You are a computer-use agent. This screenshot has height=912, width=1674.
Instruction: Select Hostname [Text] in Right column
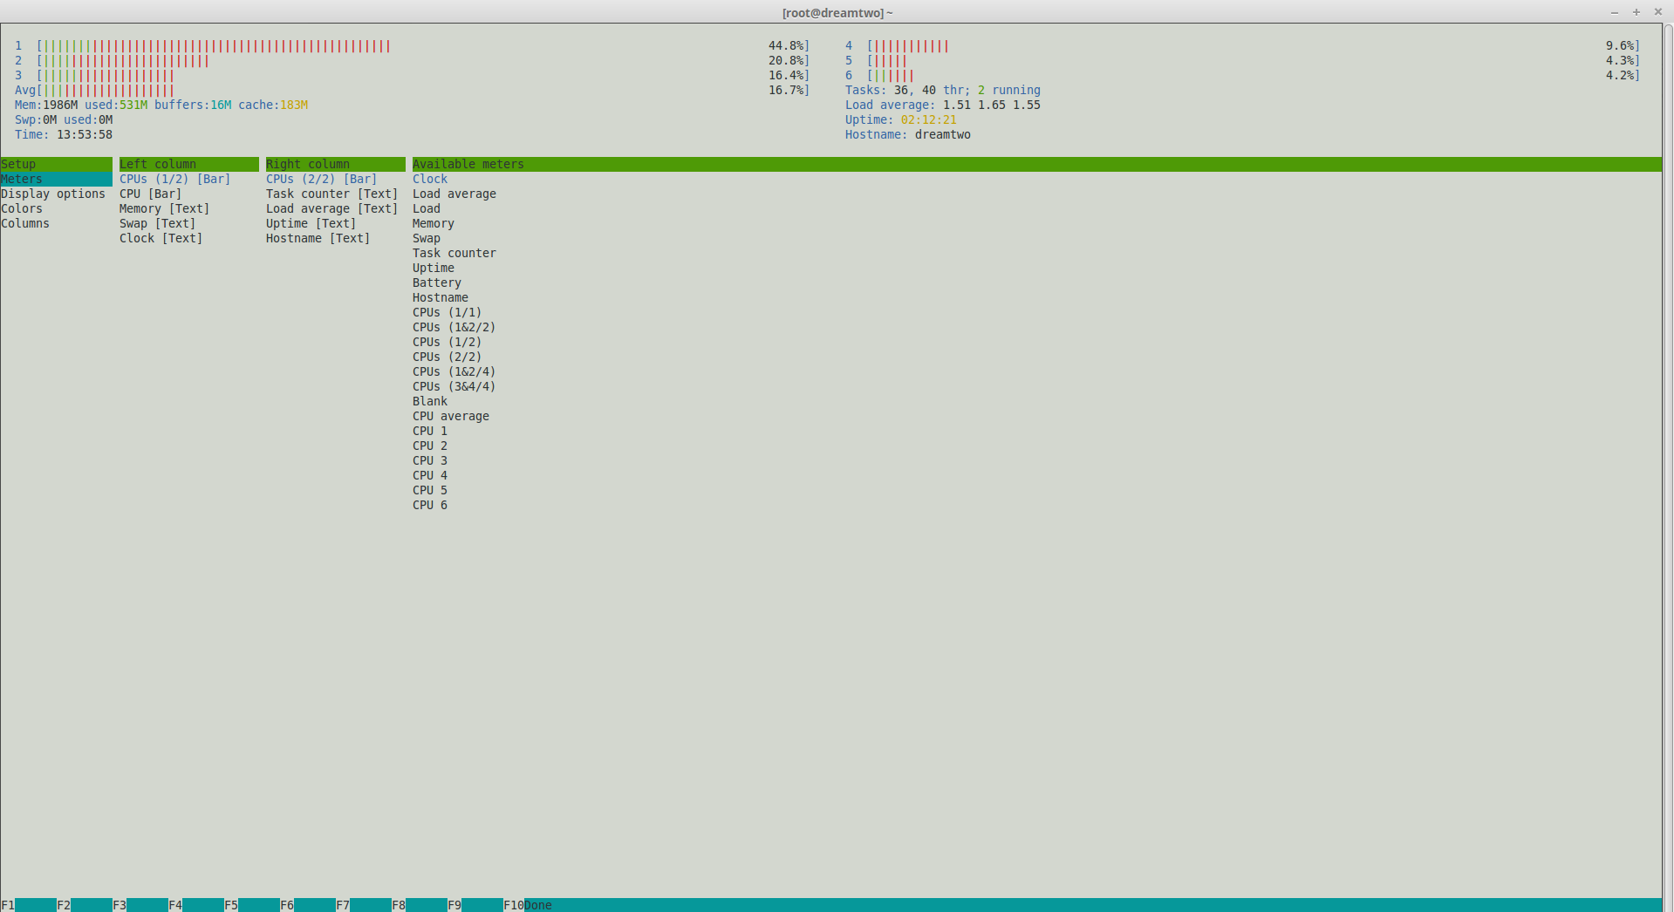[x=318, y=238]
